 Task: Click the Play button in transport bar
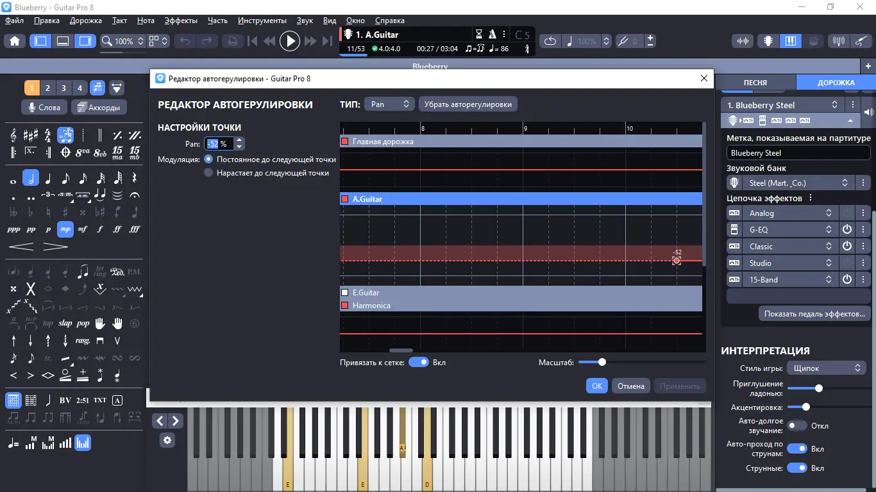pos(290,41)
